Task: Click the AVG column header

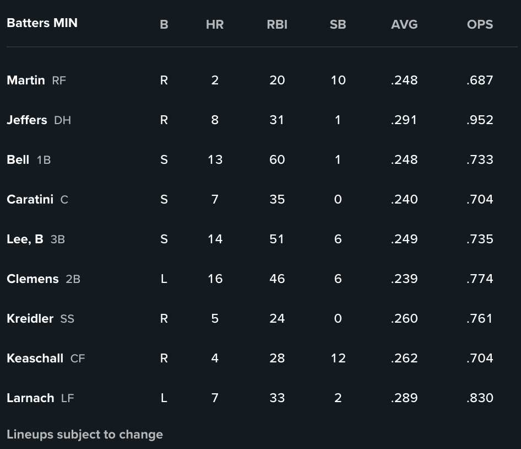Action: 404,24
